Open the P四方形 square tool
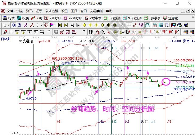Image resolution: width=195 pixels, height=135 pixels. [x=53, y=18]
